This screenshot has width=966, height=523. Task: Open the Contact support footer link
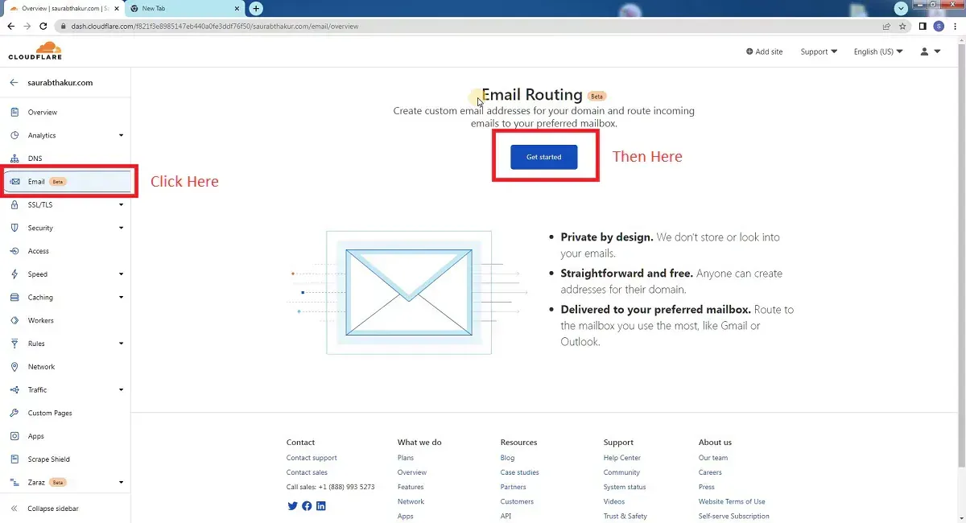click(312, 458)
